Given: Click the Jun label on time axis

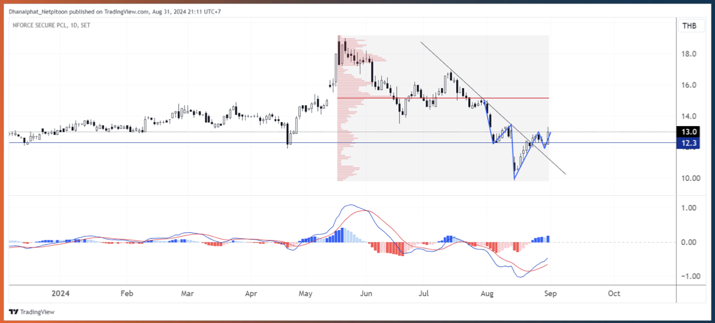Looking at the screenshot, I should click(366, 293).
